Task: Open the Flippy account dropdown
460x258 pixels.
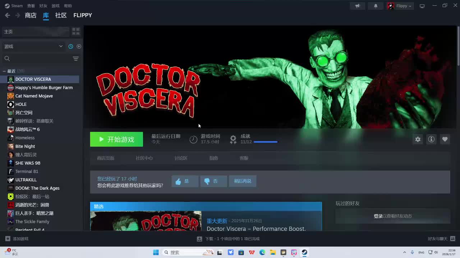Action: (400, 6)
